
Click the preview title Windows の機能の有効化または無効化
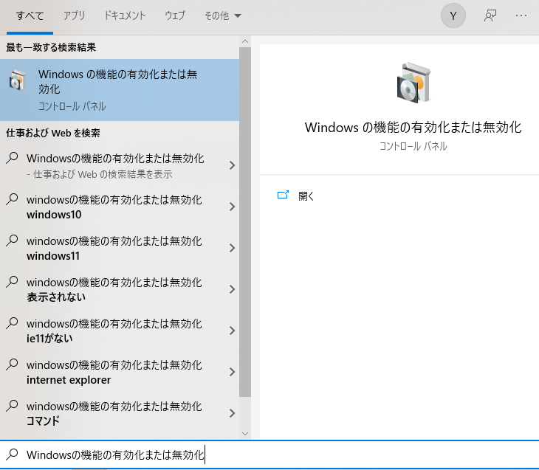[x=413, y=128]
